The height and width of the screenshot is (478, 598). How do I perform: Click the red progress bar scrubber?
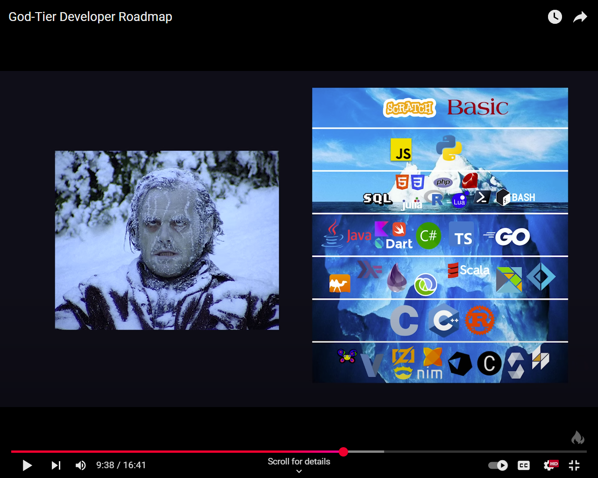(x=343, y=451)
